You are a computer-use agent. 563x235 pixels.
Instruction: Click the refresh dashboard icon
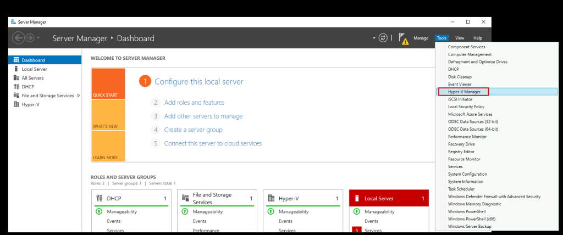383,38
